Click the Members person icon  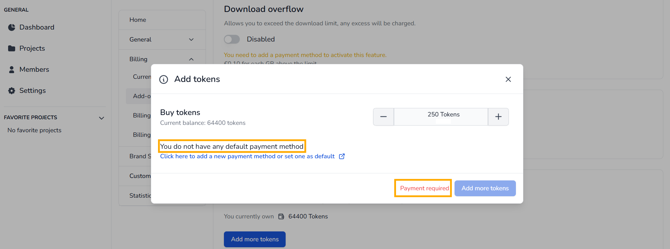click(12, 70)
